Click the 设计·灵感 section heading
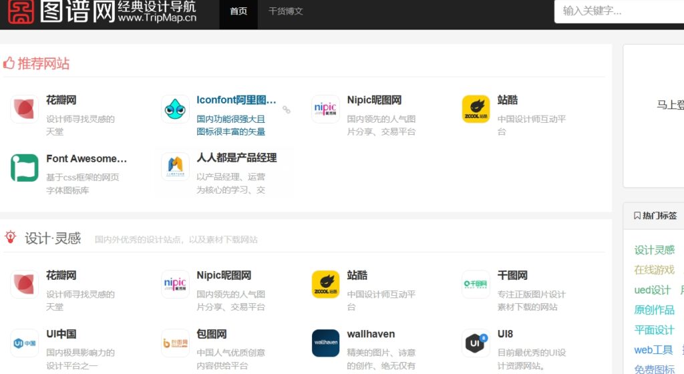 click(53, 238)
